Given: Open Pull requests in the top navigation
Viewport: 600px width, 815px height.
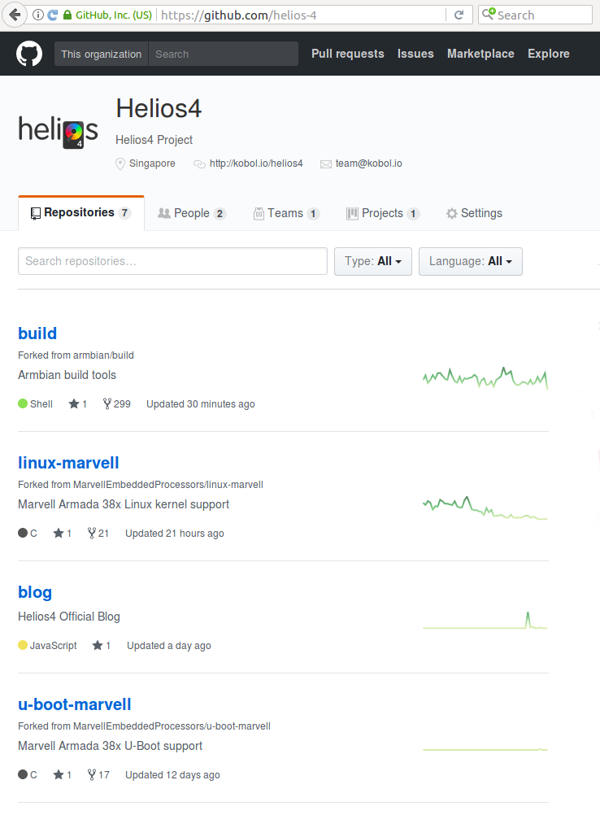Looking at the screenshot, I should pos(347,54).
